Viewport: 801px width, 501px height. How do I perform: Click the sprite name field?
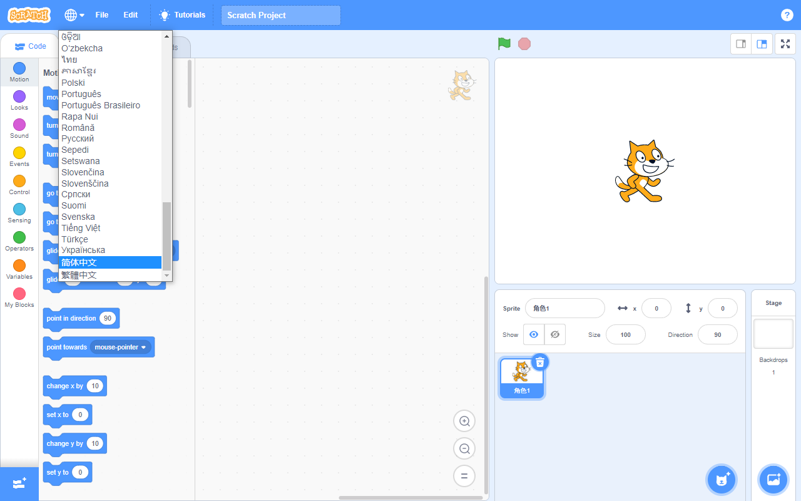(565, 309)
